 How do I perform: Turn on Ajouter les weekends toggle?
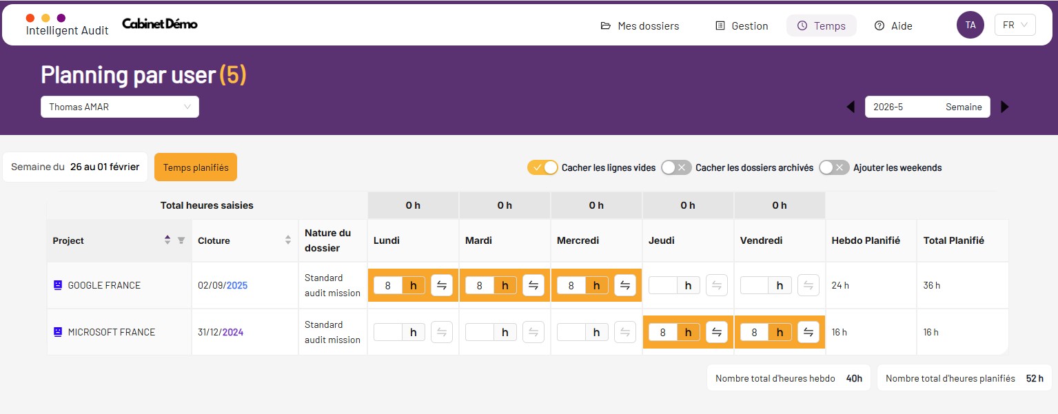[834, 167]
